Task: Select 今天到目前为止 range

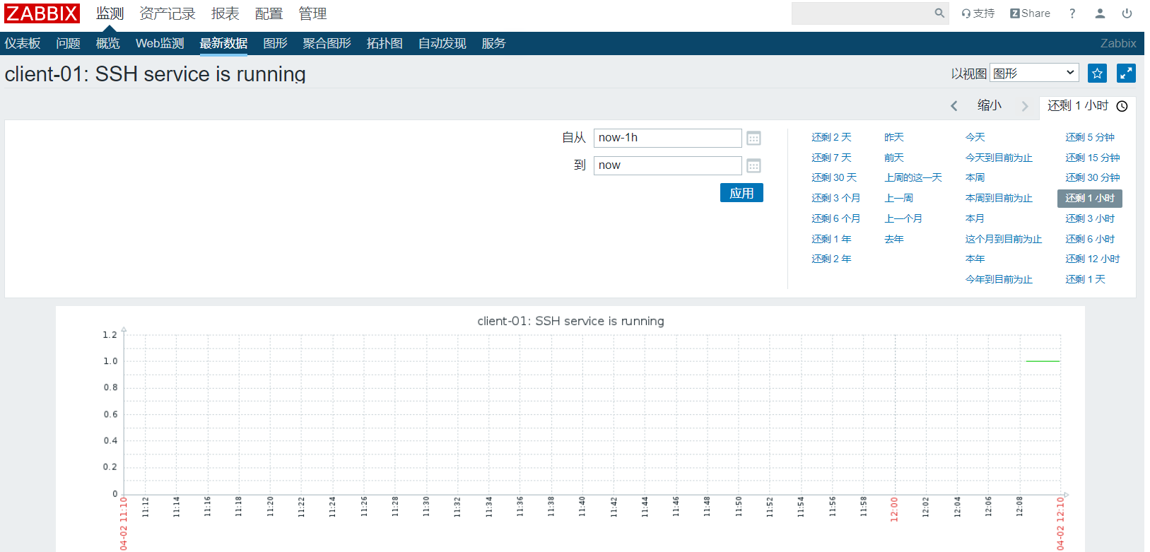Action: (999, 158)
